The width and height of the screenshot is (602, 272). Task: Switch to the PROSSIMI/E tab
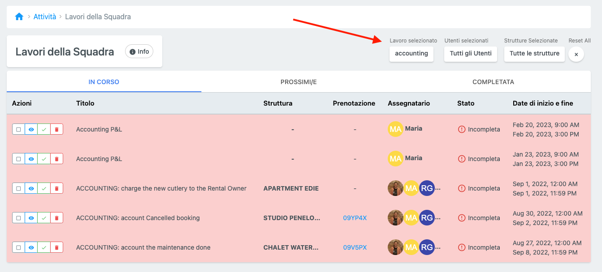pos(299,82)
